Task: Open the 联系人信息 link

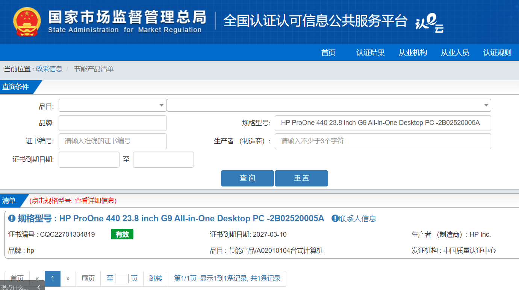Action: click(358, 218)
